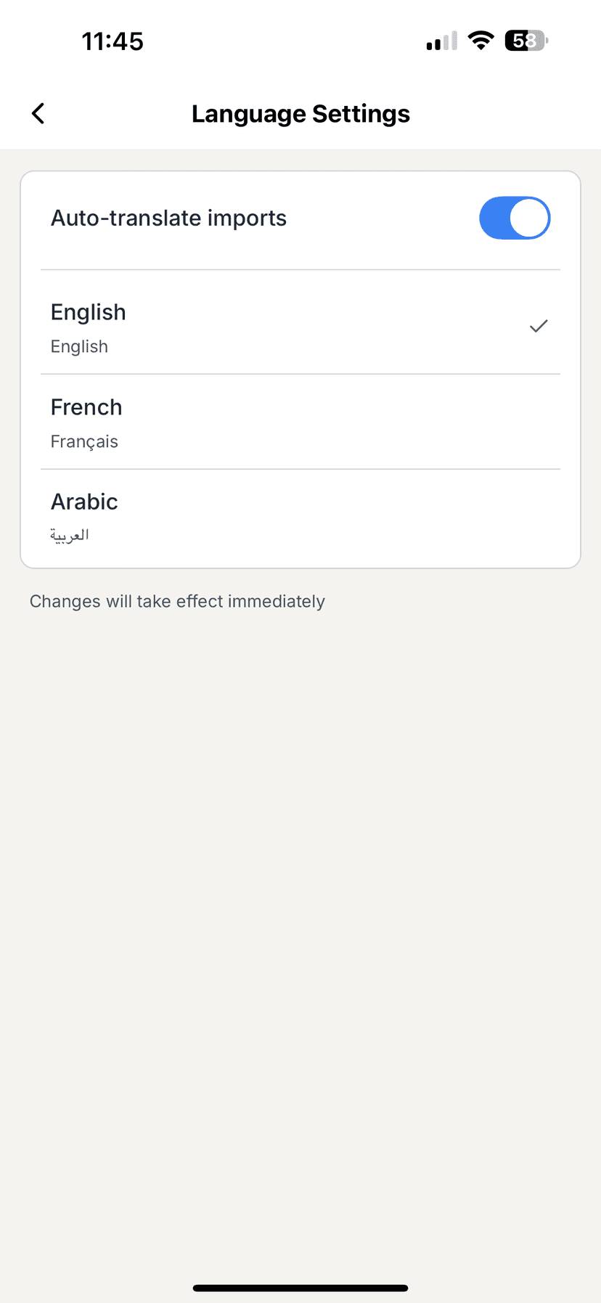Tap the 11:45 clock in status bar
The height and width of the screenshot is (1303, 601).
click(x=113, y=41)
